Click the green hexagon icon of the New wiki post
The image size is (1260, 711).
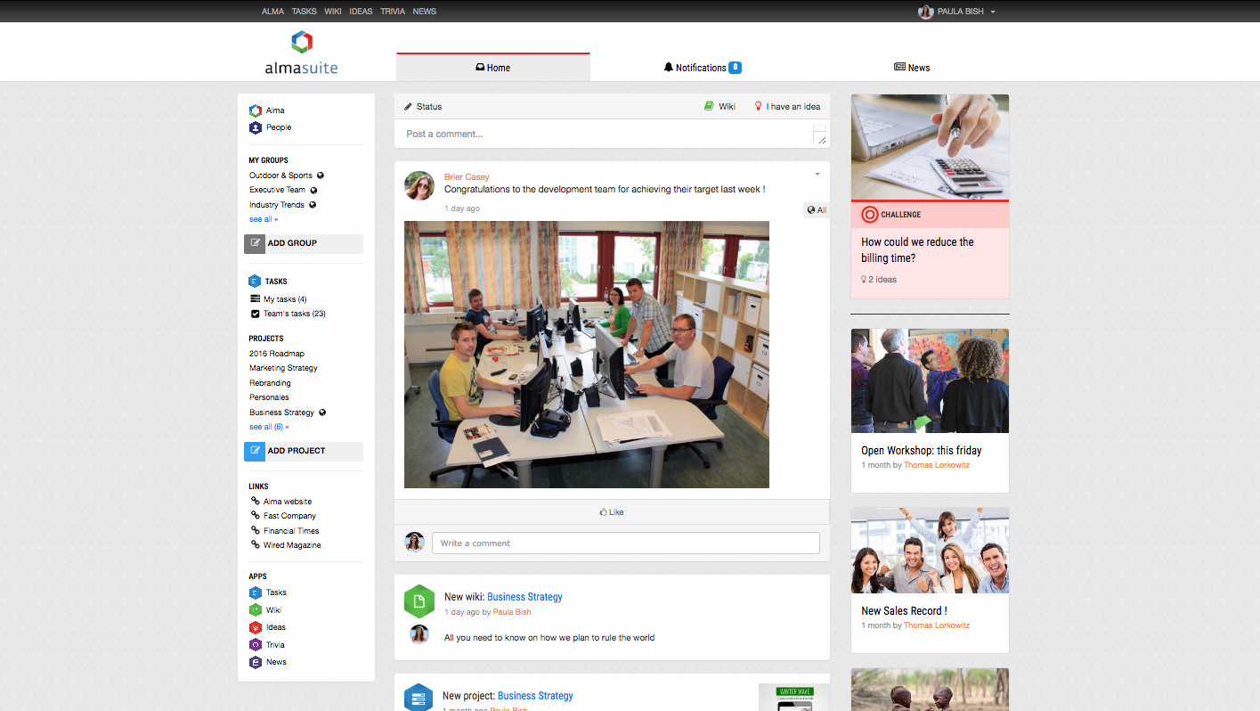point(419,601)
